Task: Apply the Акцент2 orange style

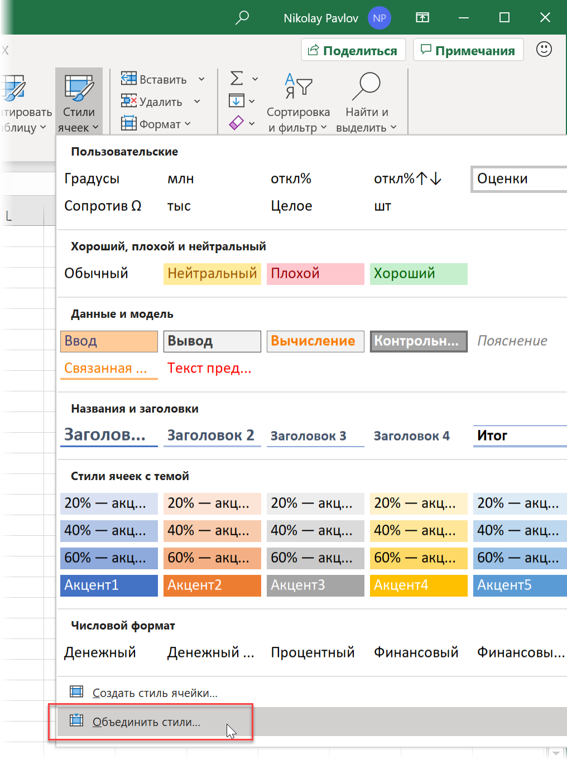Action: [212, 585]
